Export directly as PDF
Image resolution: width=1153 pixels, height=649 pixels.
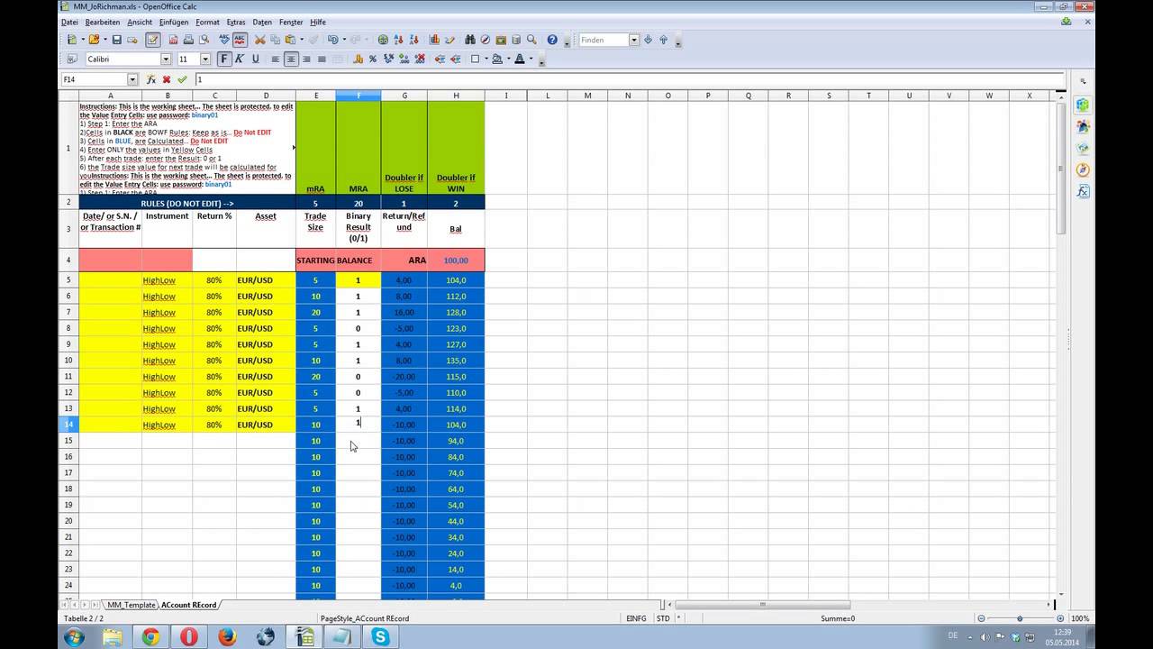point(173,40)
